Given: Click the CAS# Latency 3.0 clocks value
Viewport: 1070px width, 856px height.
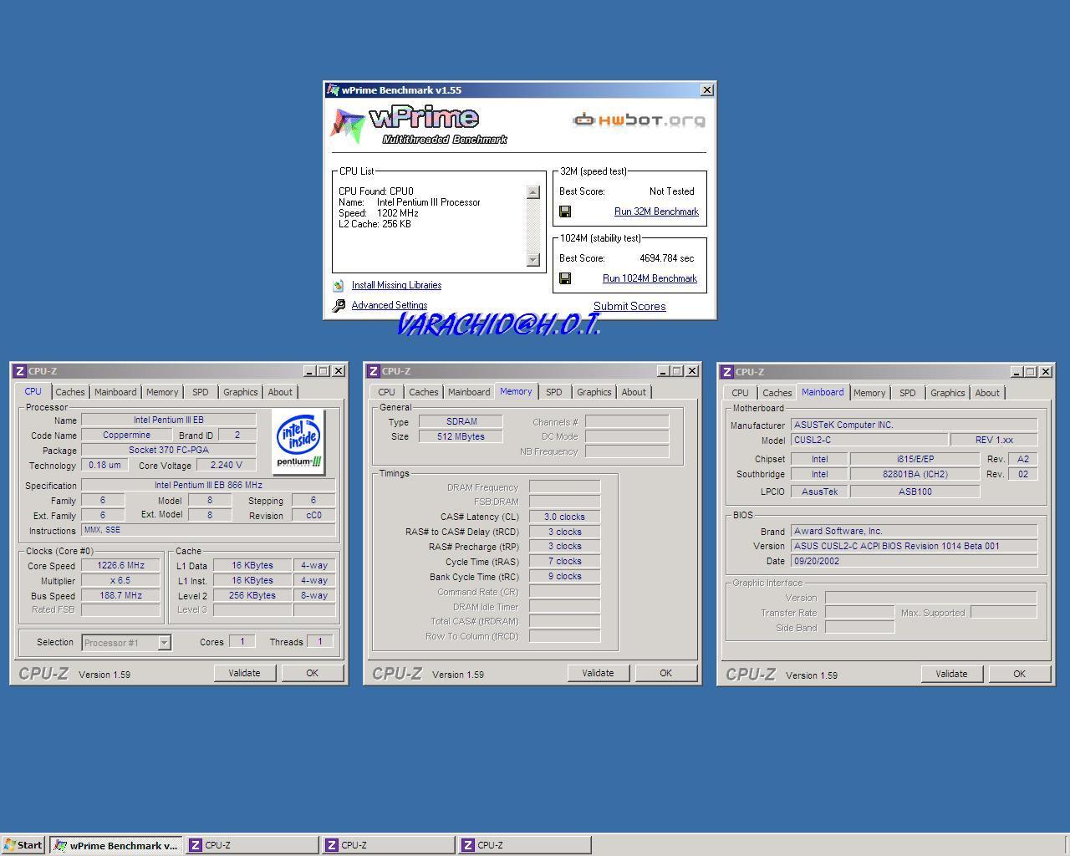Looking at the screenshot, I should (564, 517).
